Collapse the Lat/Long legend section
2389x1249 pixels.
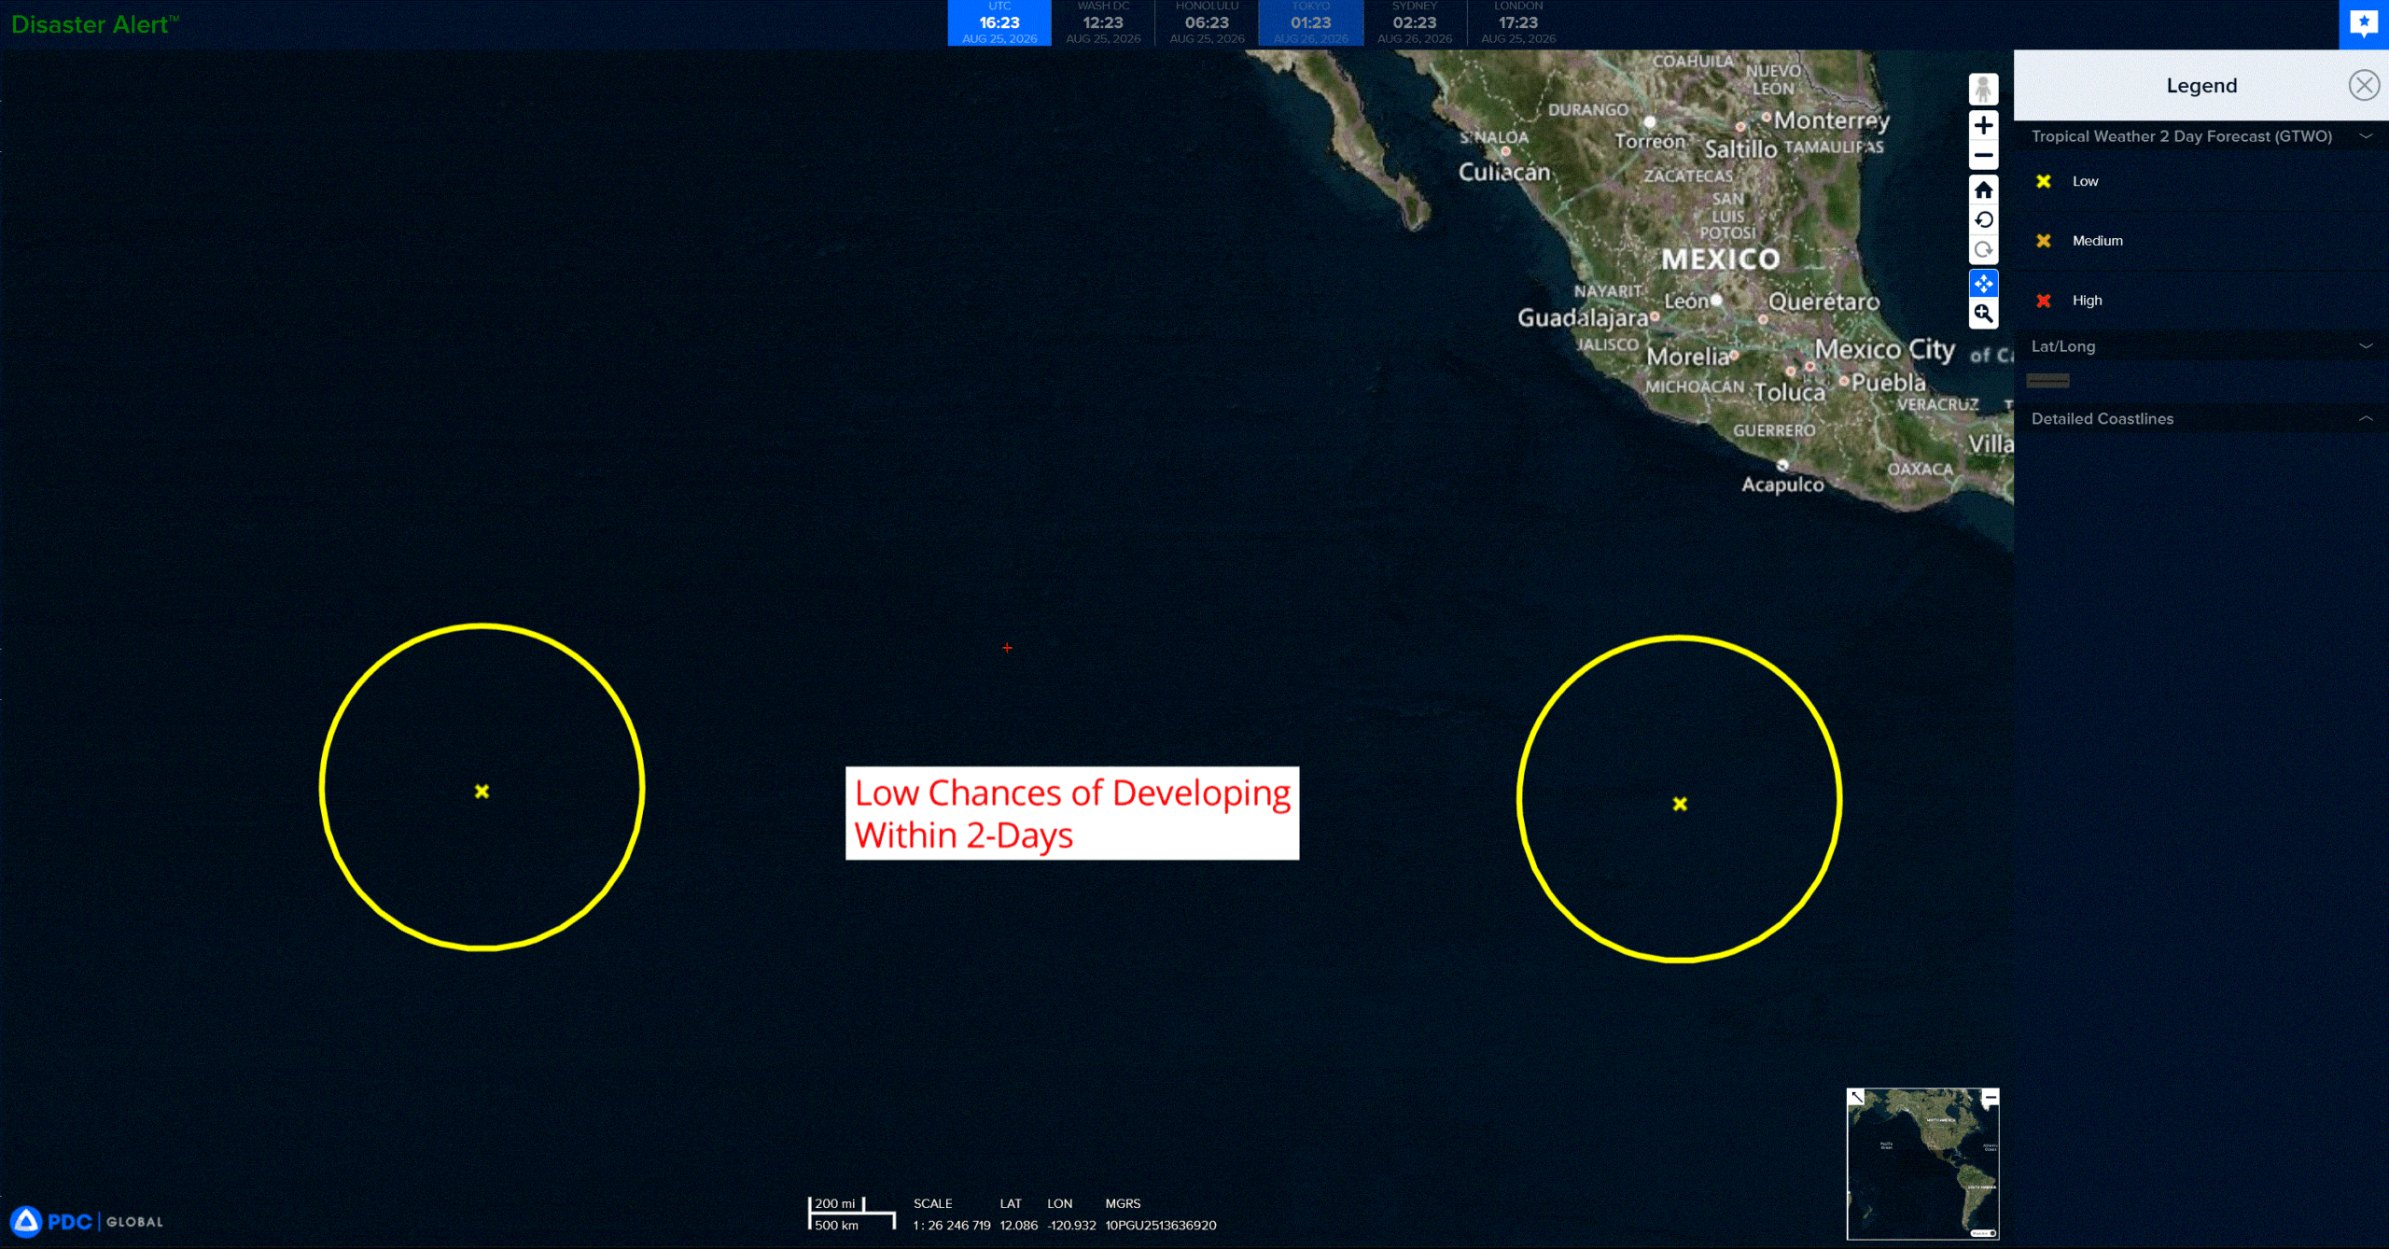[2366, 346]
